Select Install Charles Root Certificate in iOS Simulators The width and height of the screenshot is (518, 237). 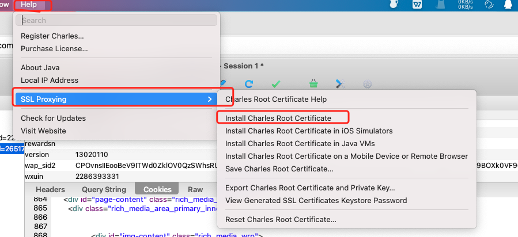coord(346,131)
